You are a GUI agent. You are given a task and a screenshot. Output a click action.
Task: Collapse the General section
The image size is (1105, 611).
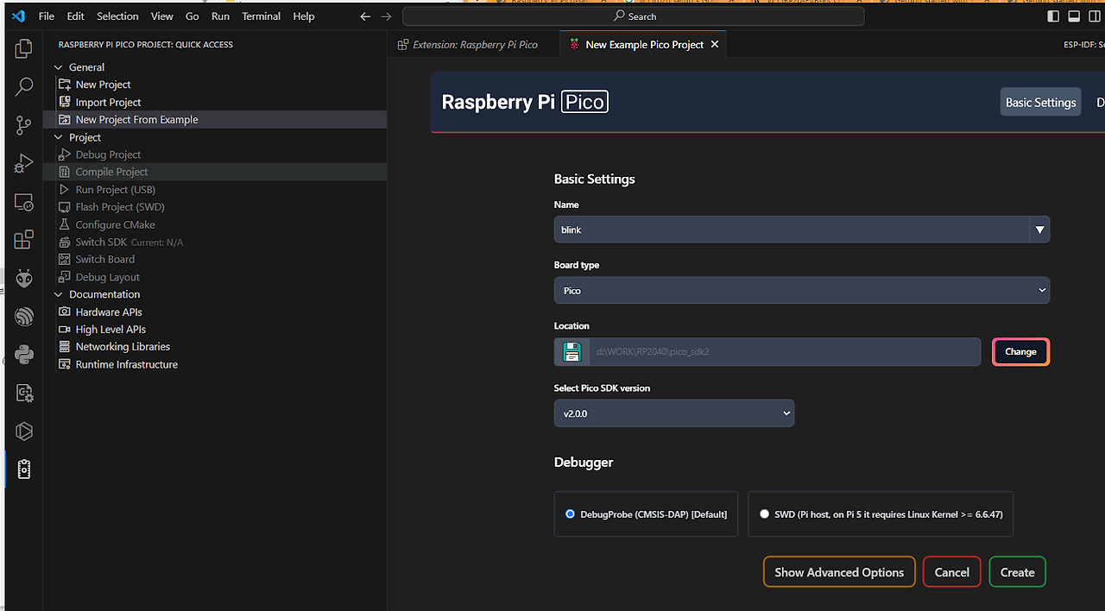[x=59, y=67]
